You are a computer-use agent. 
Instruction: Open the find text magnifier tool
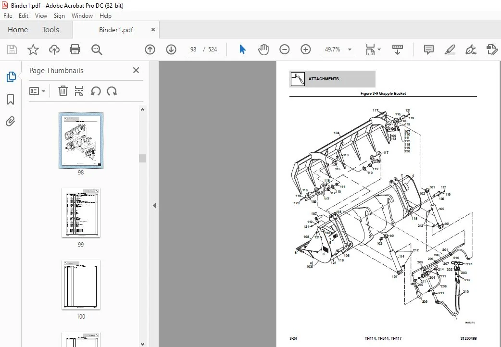coord(97,50)
